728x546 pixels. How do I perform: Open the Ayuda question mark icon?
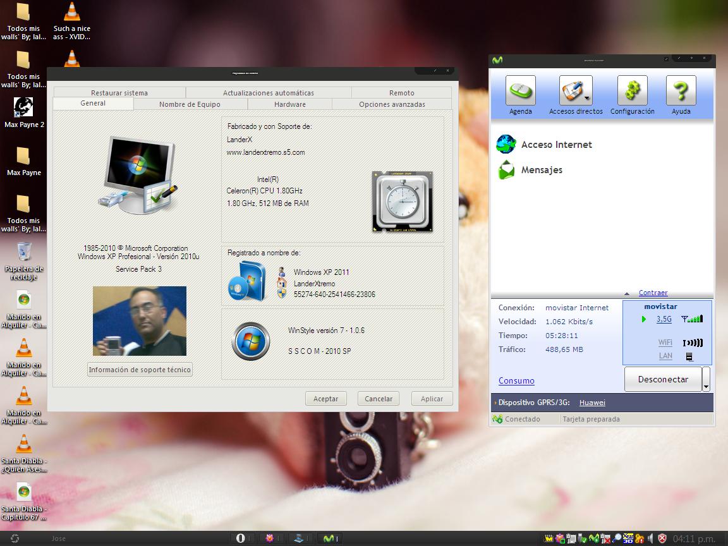click(x=681, y=91)
